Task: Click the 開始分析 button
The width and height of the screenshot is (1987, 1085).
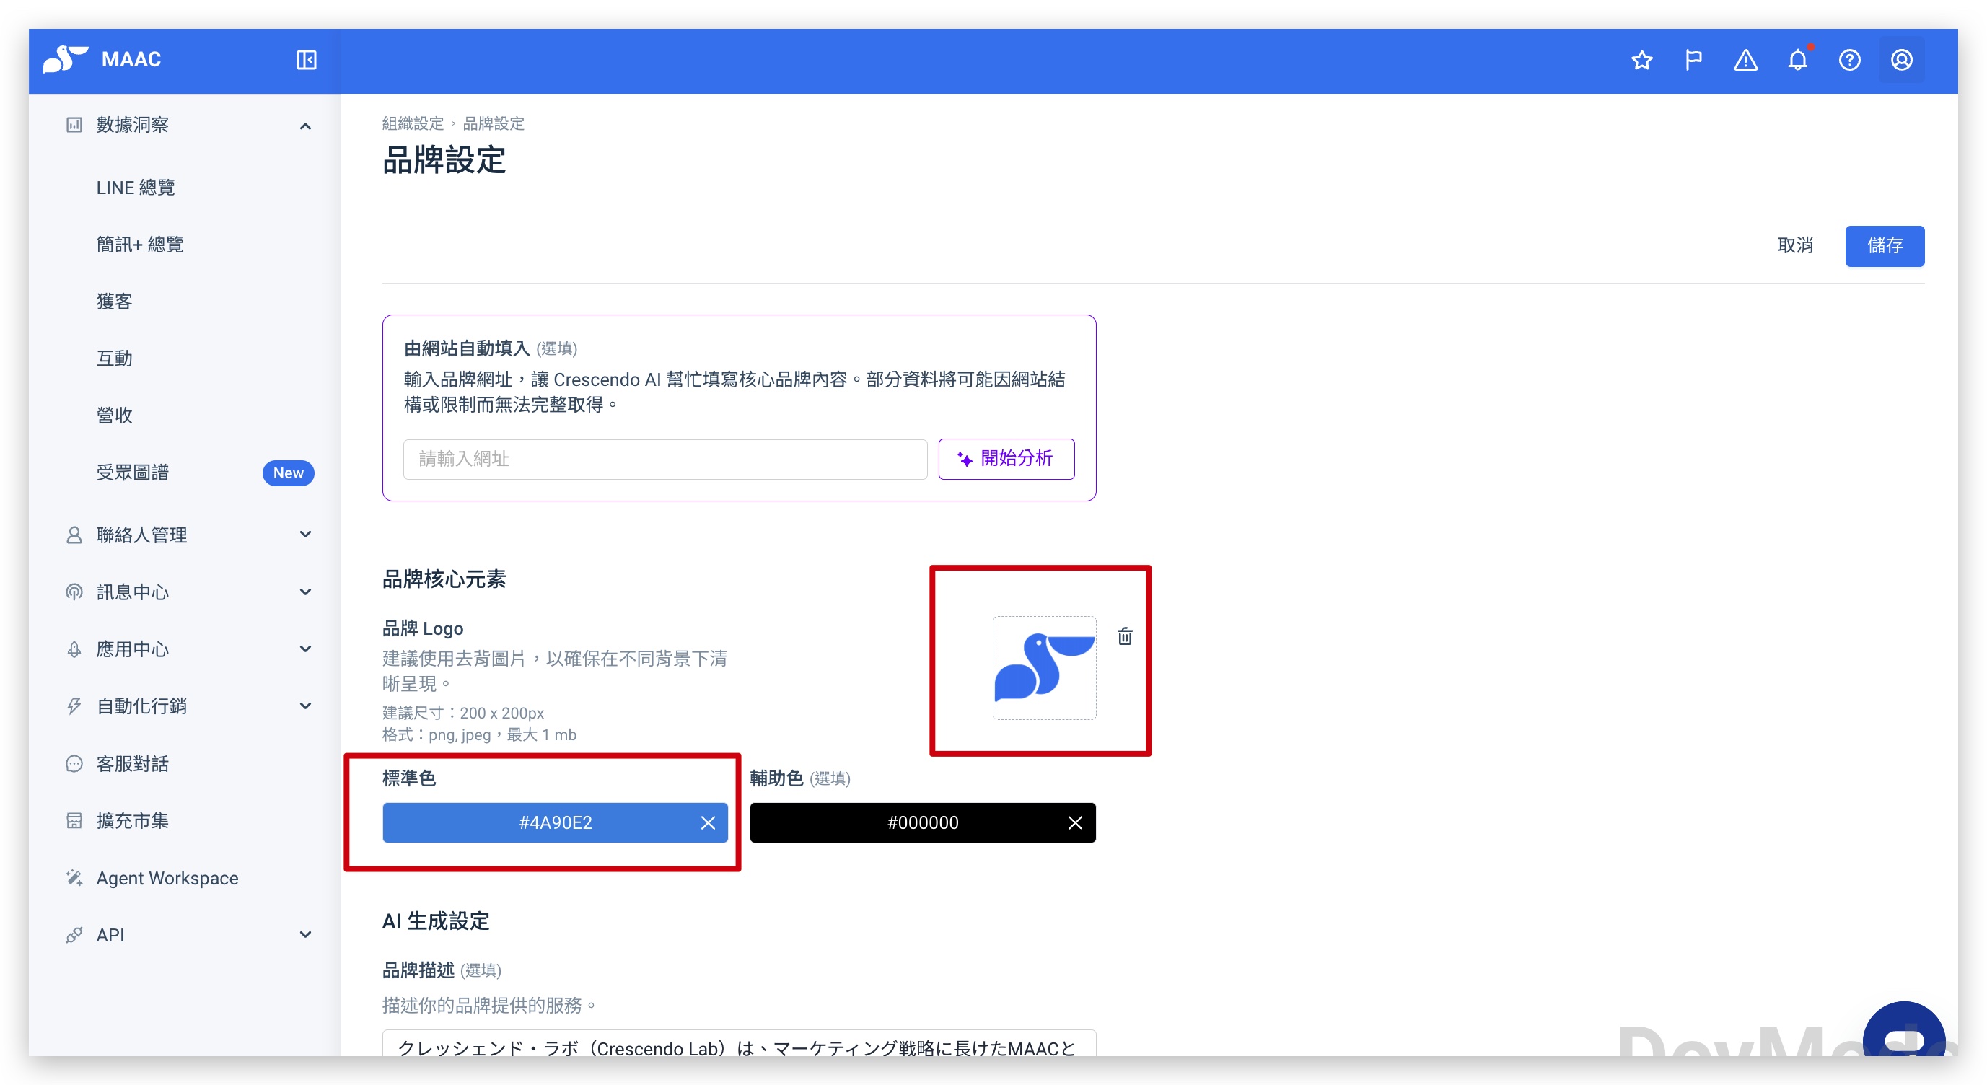Action: point(1006,459)
